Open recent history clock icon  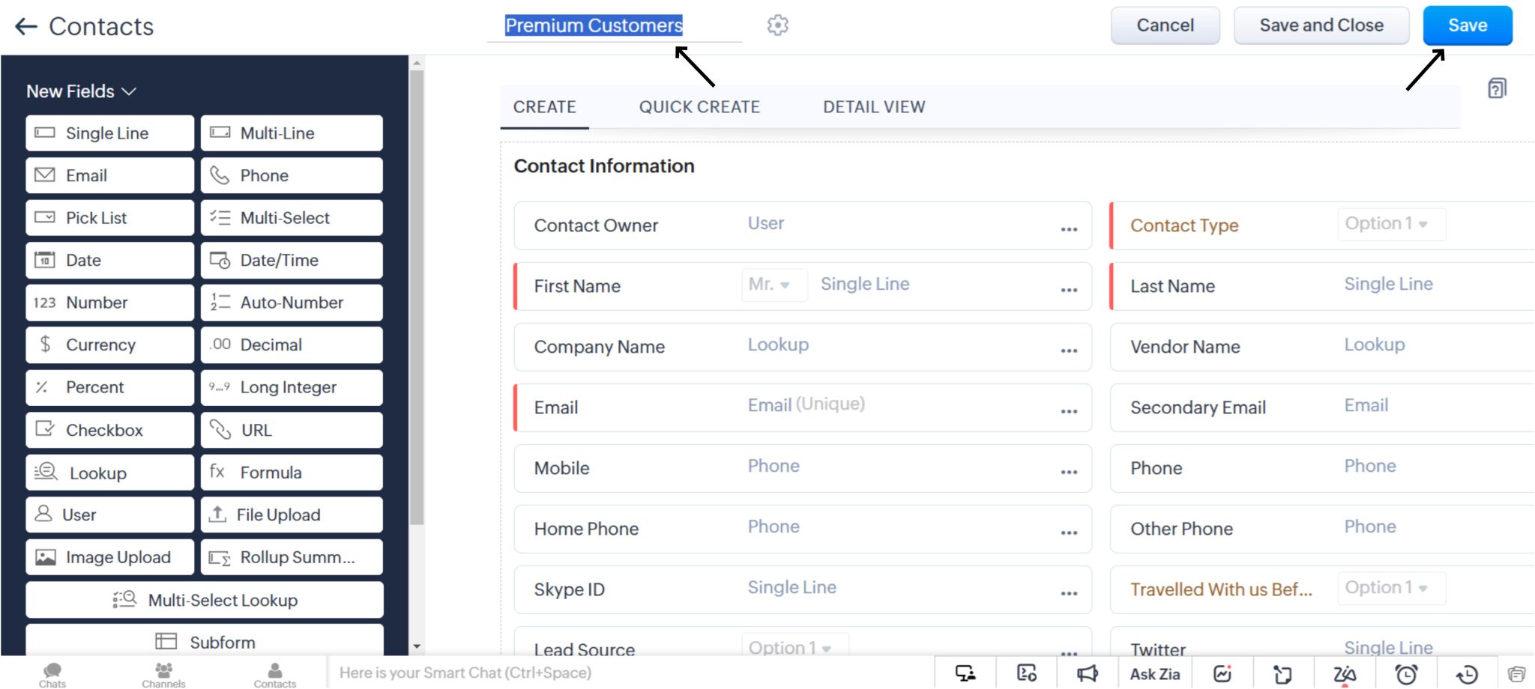pos(1467,674)
